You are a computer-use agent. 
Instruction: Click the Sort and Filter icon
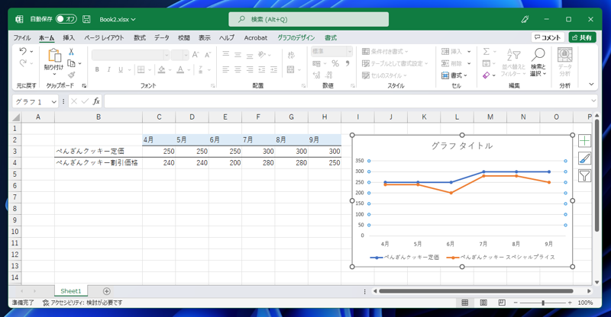click(x=513, y=55)
